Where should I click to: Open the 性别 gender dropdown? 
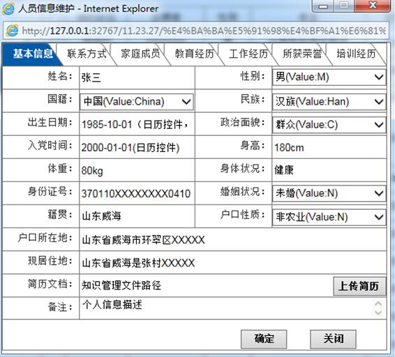pos(329,77)
